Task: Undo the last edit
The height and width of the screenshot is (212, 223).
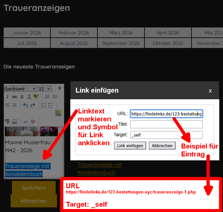Action: pyautogui.click(x=26, y=105)
